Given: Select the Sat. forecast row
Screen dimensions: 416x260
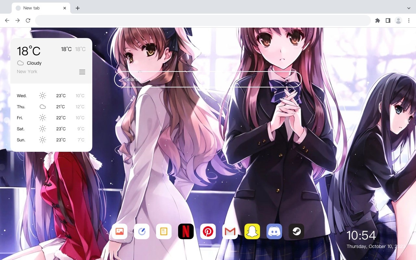Looking at the screenshot, I should coord(51,129).
